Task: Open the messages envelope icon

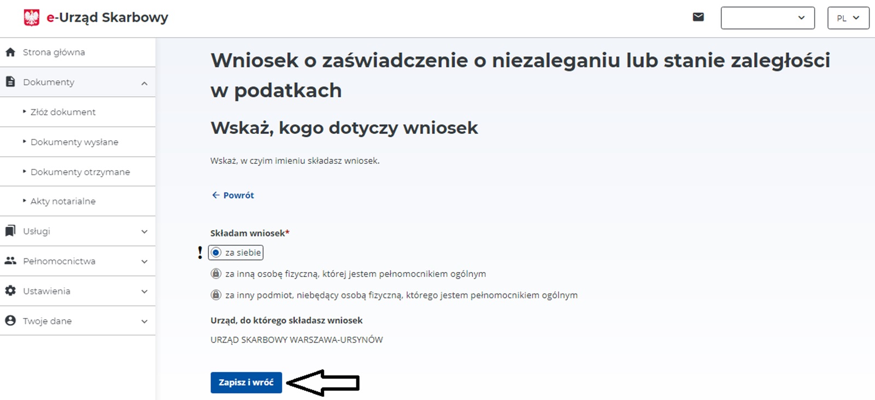Action: (698, 17)
